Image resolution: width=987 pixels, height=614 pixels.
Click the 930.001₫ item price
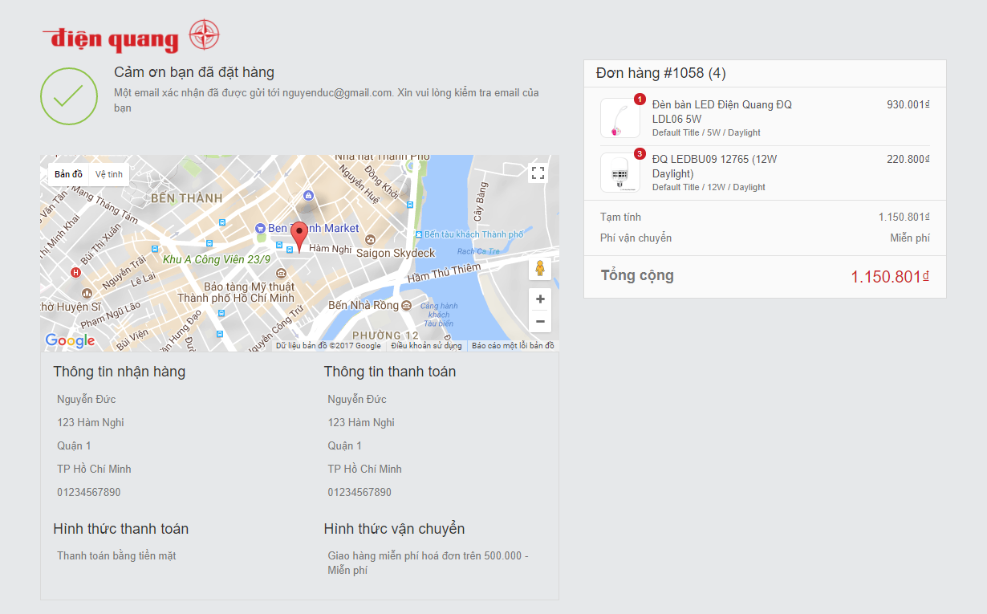908,104
